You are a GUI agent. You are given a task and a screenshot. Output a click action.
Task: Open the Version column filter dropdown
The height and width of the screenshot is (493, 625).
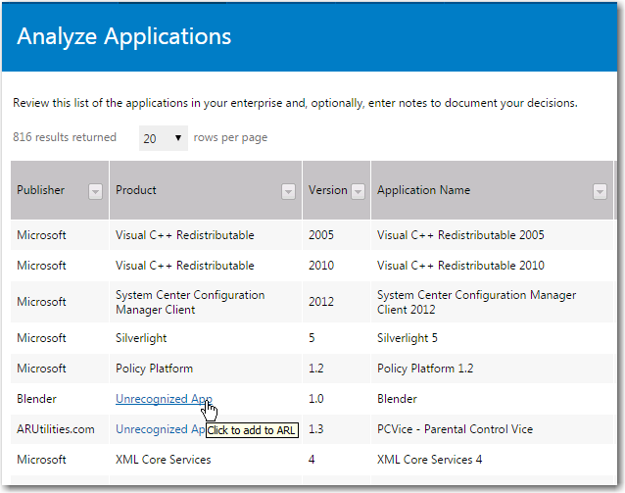pos(358,192)
